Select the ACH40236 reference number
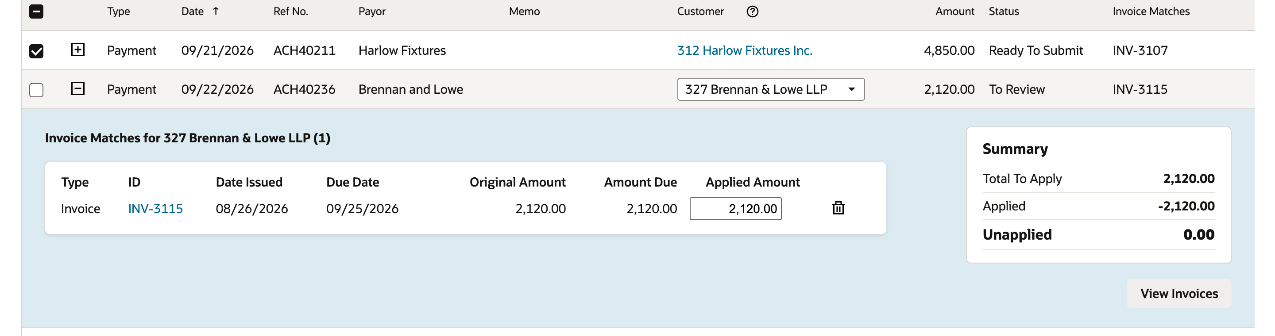1275x336 pixels. (x=305, y=89)
